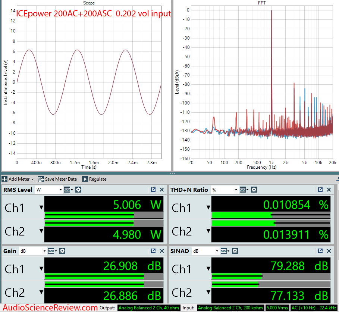
Task: Open Gain meter settings gear
Action: 62,251
